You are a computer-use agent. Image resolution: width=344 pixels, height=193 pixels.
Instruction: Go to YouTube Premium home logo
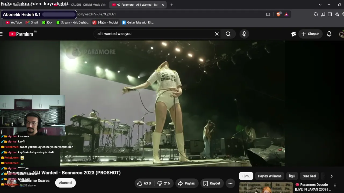(21, 34)
